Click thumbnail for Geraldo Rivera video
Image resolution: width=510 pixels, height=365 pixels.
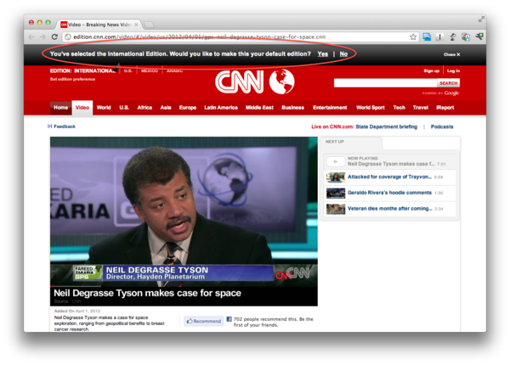336,194
